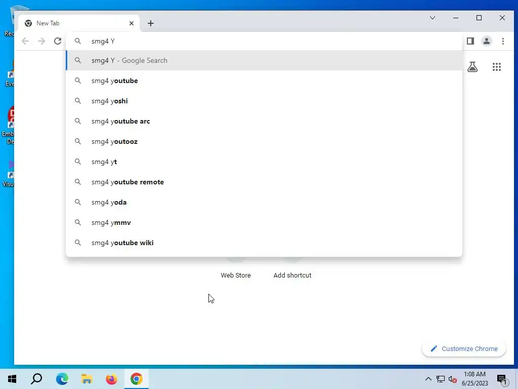Launch Microsoft Edge from the taskbar
This screenshot has width=518, height=389.
[x=62, y=379]
